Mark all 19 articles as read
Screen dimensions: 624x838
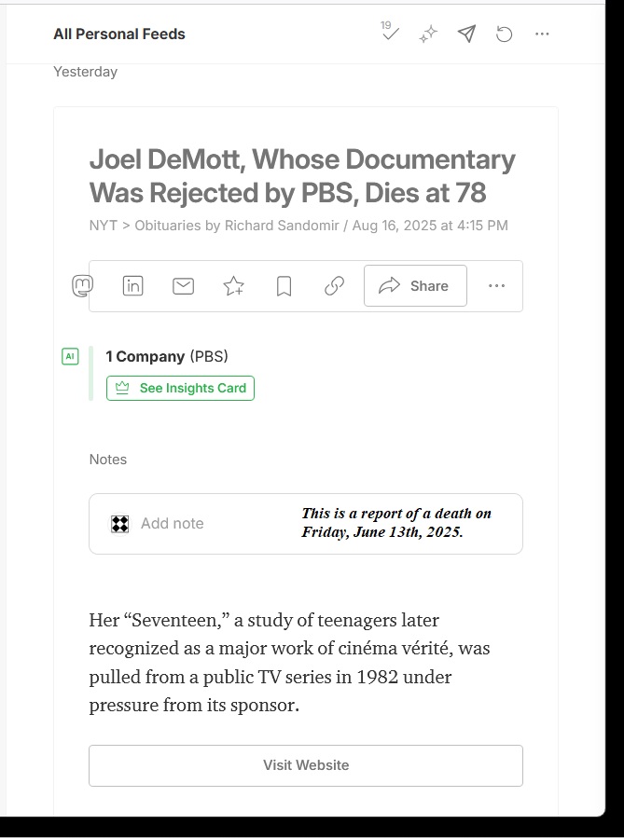pos(391,34)
